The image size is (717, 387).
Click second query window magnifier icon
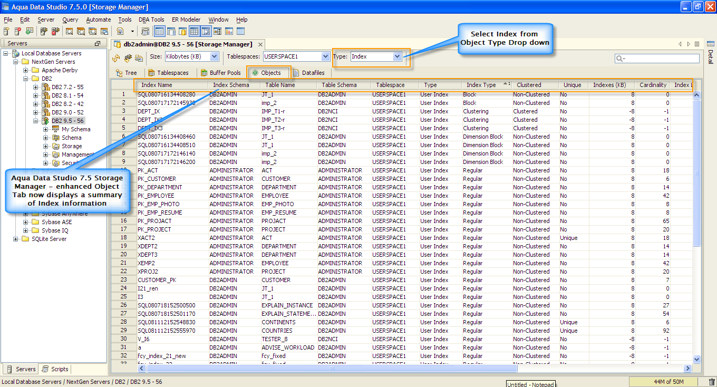tap(81, 31)
